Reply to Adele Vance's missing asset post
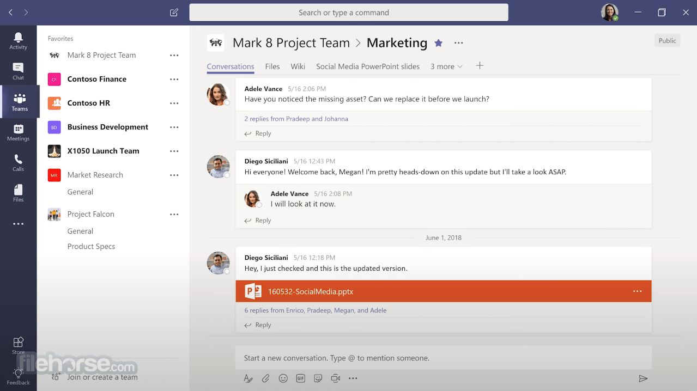The image size is (697, 391). click(x=263, y=133)
